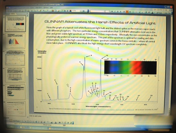Click the Font Color A icon in the formatting toolbar
Image resolution: width=176 pixels, height=133 pixels.
152,12
